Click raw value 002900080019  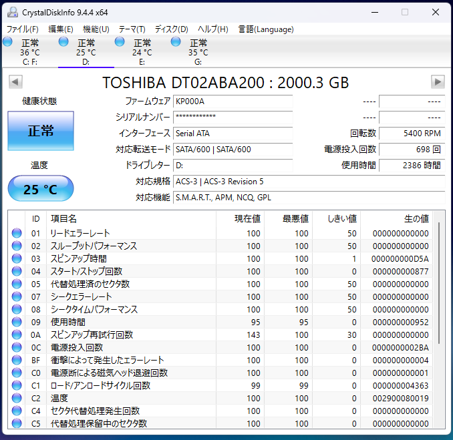[400, 399]
